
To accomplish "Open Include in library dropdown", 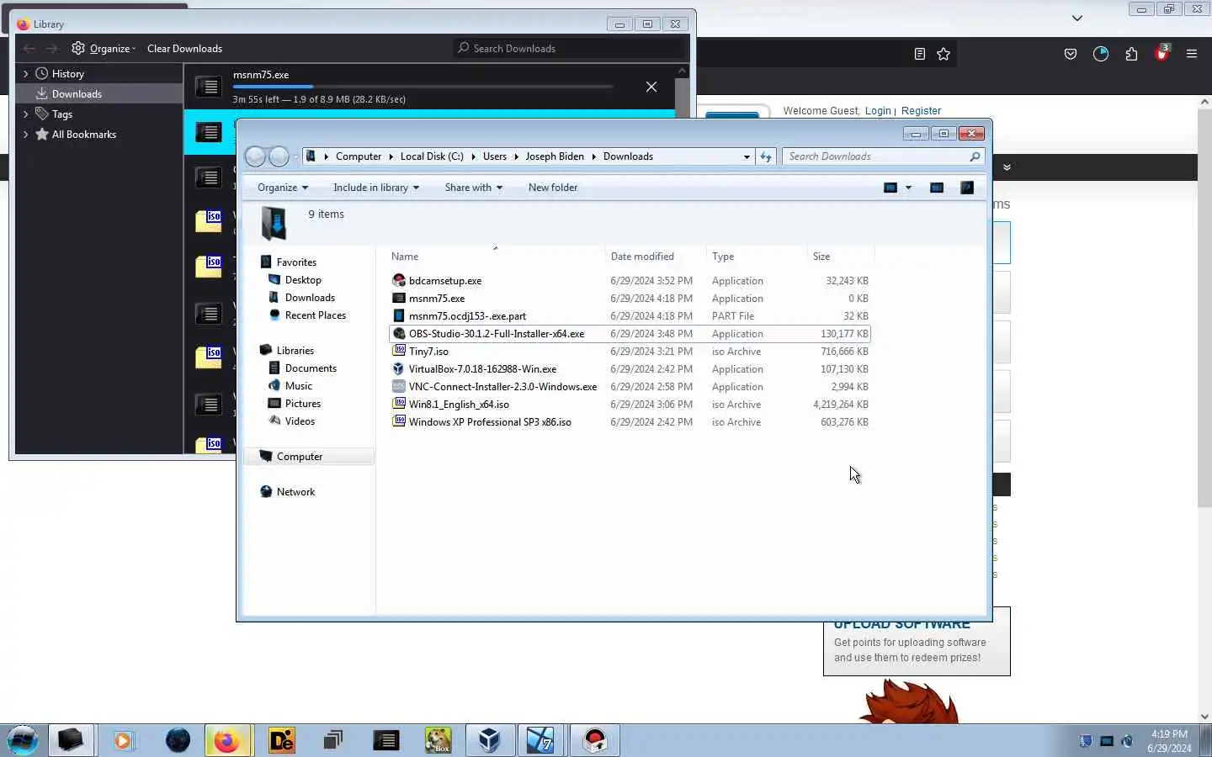I will pyautogui.click(x=376, y=188).
